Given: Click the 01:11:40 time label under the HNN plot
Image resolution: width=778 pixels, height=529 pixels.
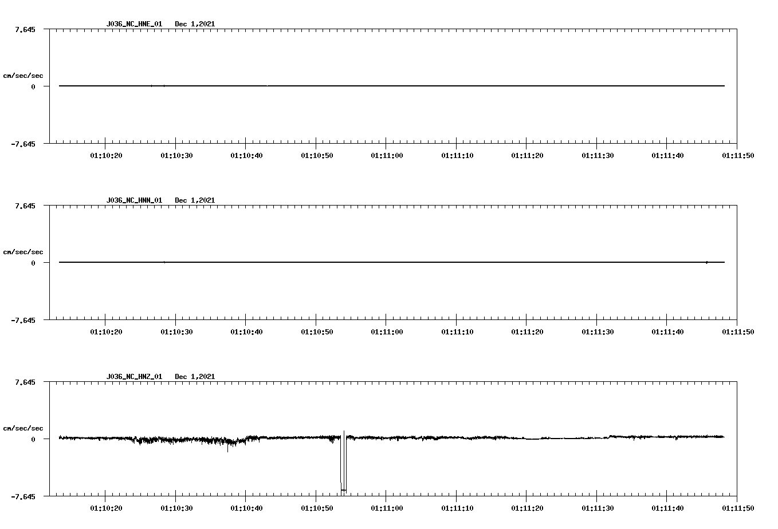Looking at the screenshot, I should 667,331.
